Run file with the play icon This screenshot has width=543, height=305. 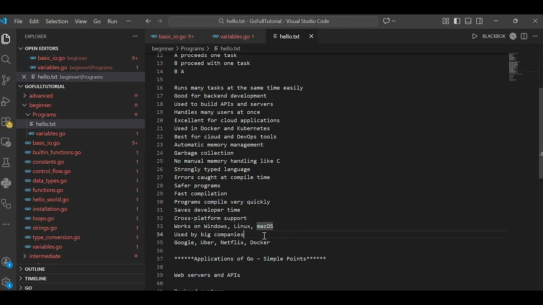click(475, 36)
